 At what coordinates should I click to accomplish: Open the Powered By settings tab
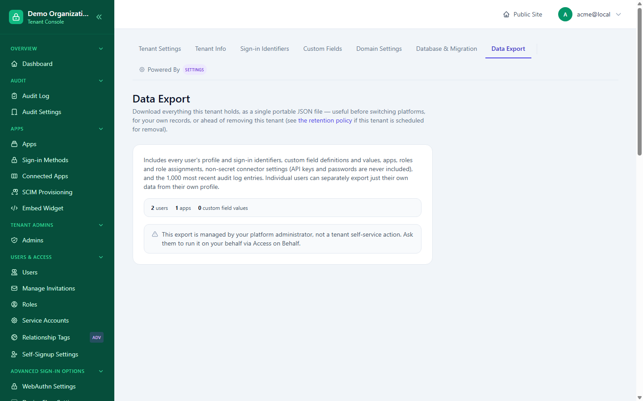pos(172,70)
